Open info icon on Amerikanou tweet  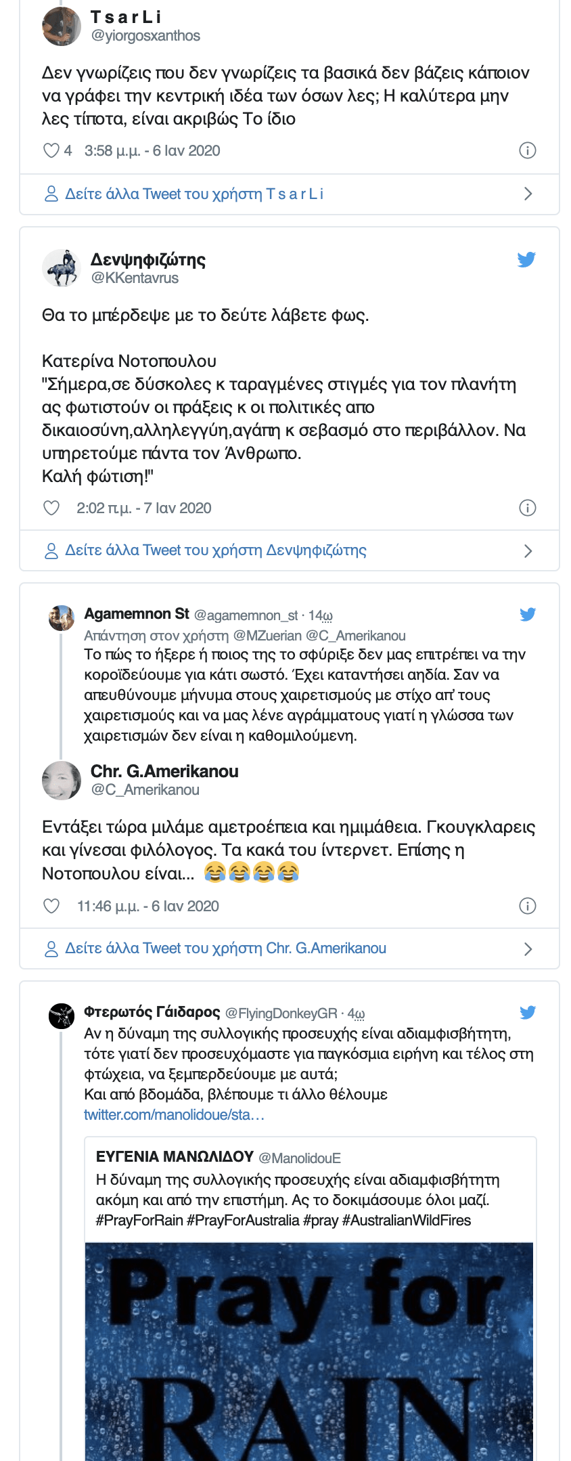tap(527, 906)
